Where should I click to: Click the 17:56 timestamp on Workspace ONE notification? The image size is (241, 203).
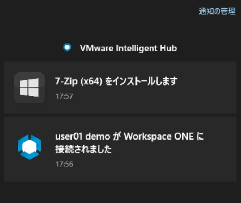click(x=64, y=164)
